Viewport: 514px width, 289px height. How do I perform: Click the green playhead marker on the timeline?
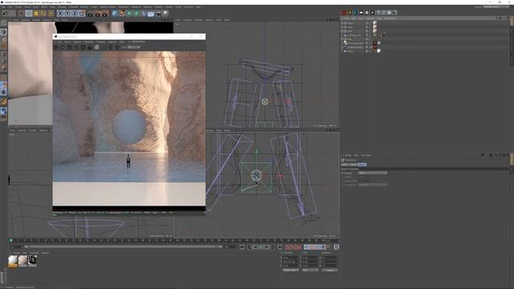(x=10, y=241)
